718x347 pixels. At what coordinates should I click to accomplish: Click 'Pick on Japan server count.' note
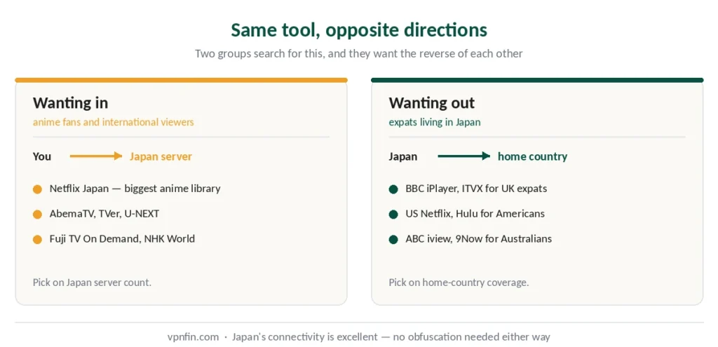[92, 283]
